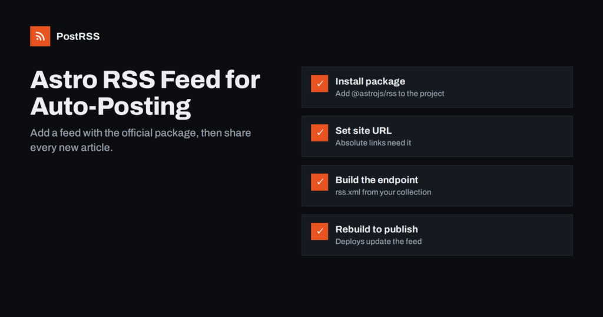Click the PostRSS brand name text

point(78,36)
